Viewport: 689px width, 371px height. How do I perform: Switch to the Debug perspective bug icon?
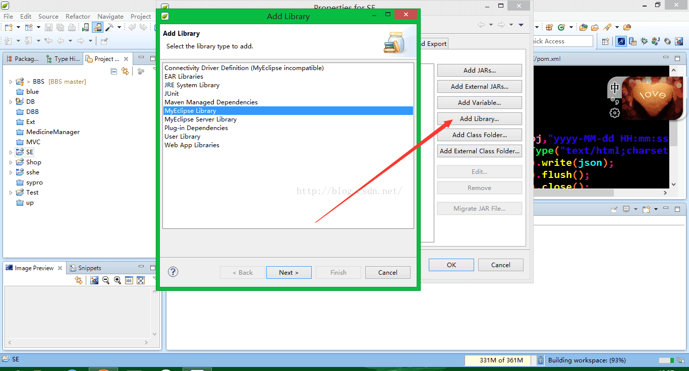645,41
